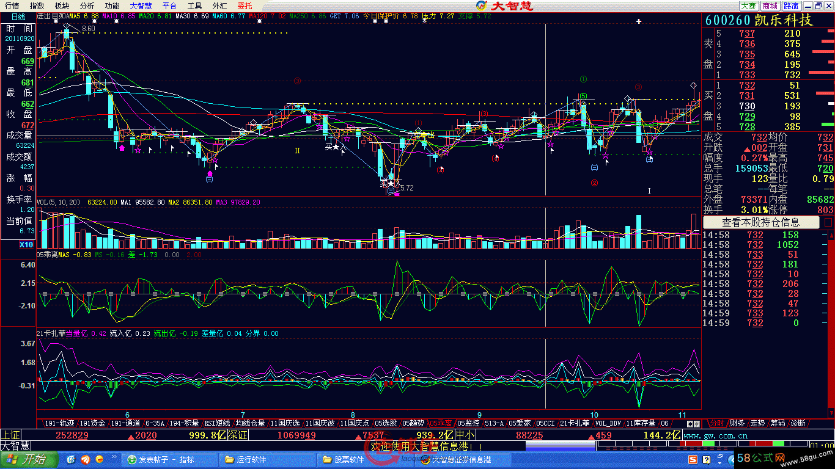Select the 11国庆选 indicator tab
The width and height of the screenshot is (835, 469).
click(285, 423)
